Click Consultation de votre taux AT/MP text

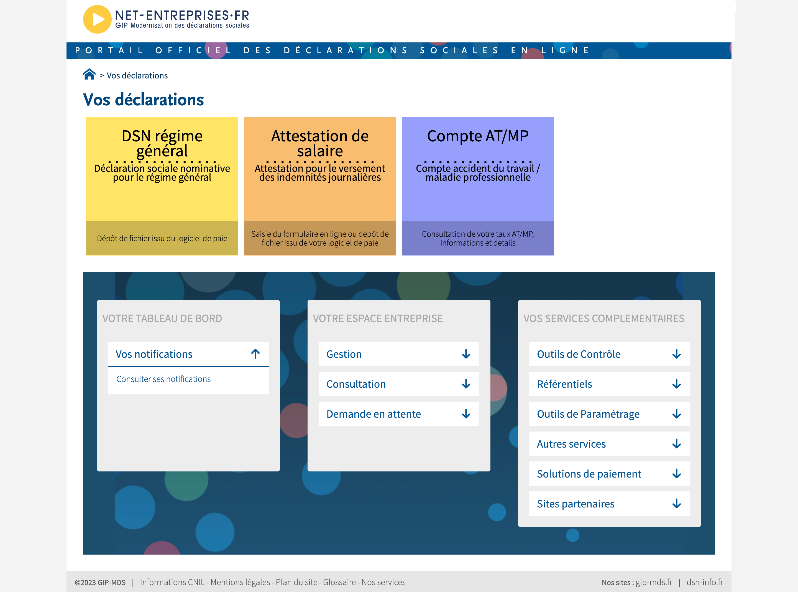pos(478,238)
